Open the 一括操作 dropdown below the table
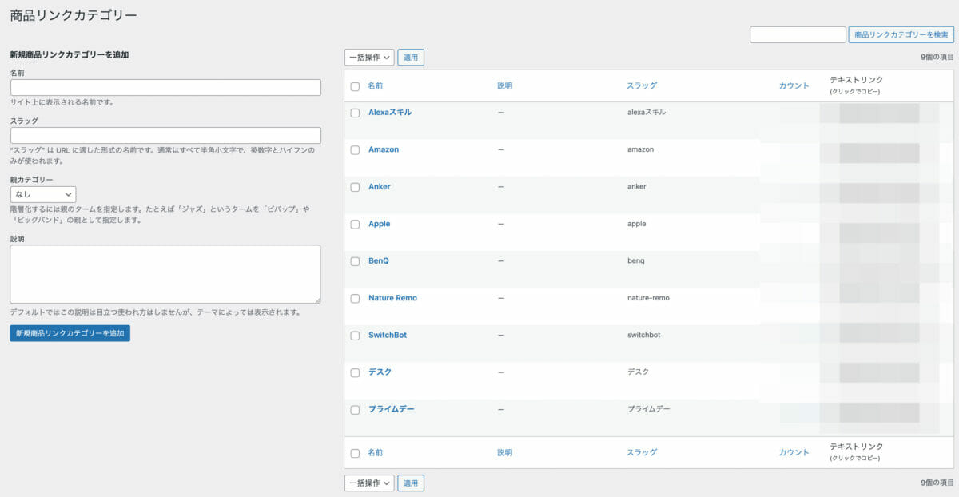Image resolution: width=959 pixels, height=497 pixels. 369,483
